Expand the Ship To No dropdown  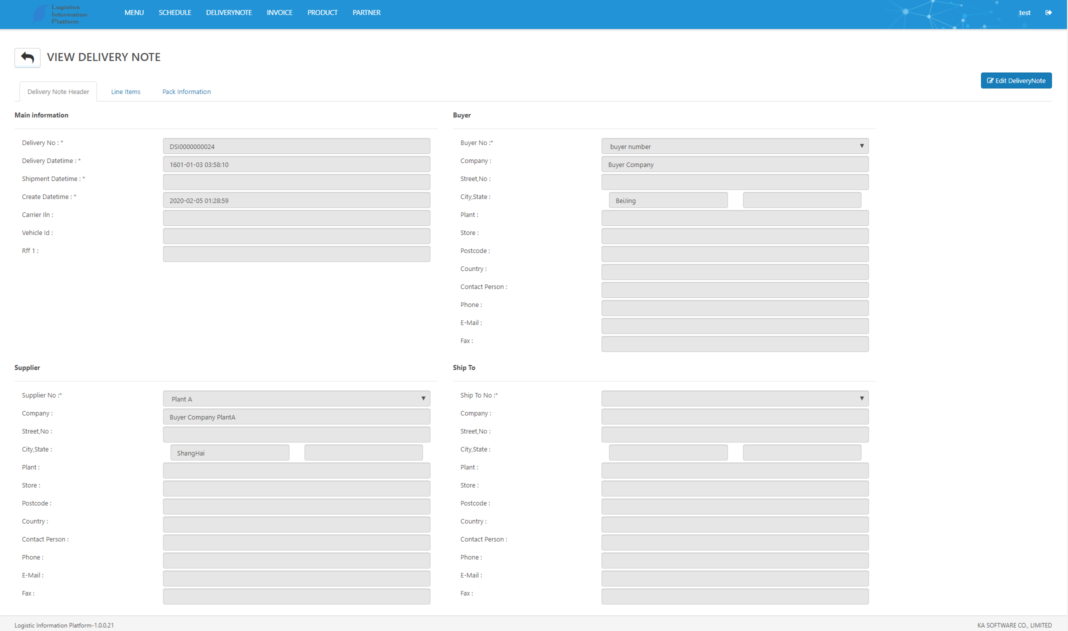click(x=735, y=398)
